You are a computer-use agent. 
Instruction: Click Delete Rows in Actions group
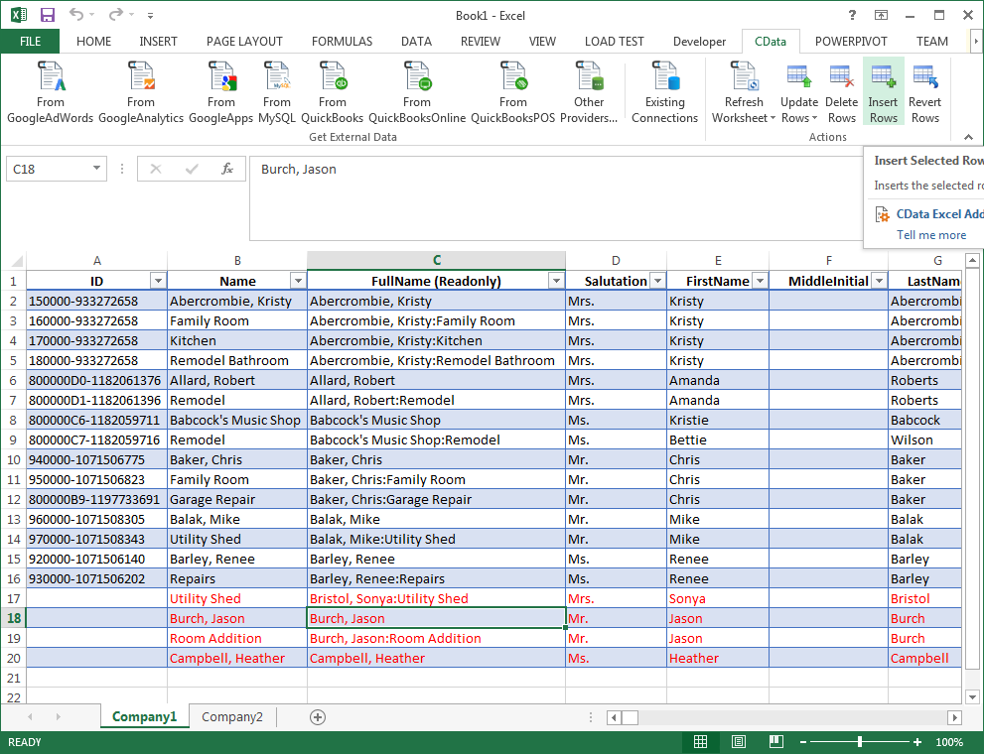[841, 92]
